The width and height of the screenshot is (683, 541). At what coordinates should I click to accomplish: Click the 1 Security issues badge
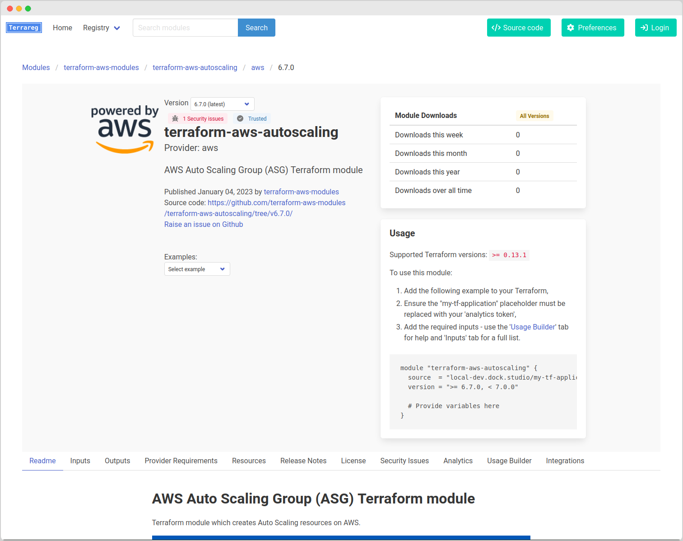(x=198, y=118)
